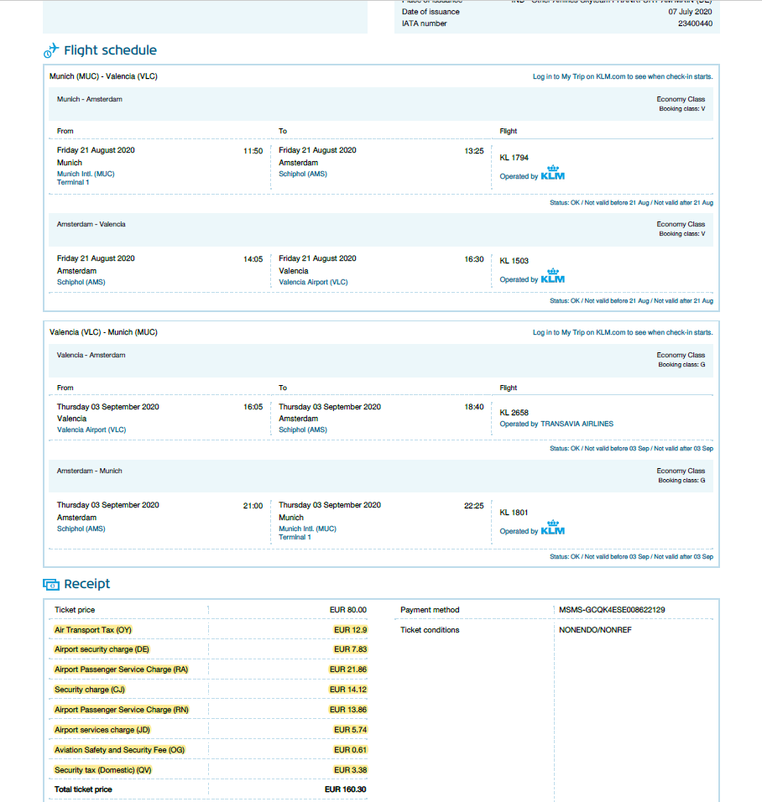Click the KLM logo for flight KL 1503
This screenshot has height=802, width=762.
click(553, 276)
